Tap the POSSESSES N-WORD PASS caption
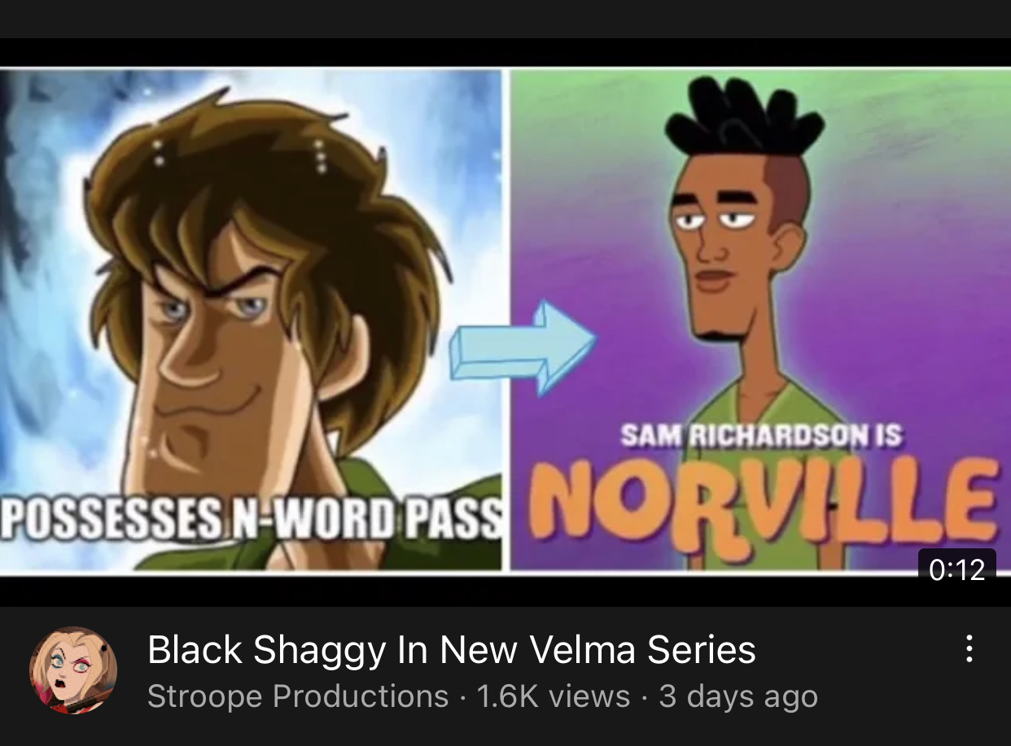Screen dimensions: 1011x746 point(251,519)
